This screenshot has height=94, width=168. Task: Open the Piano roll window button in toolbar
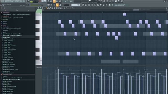click(86, 5)
